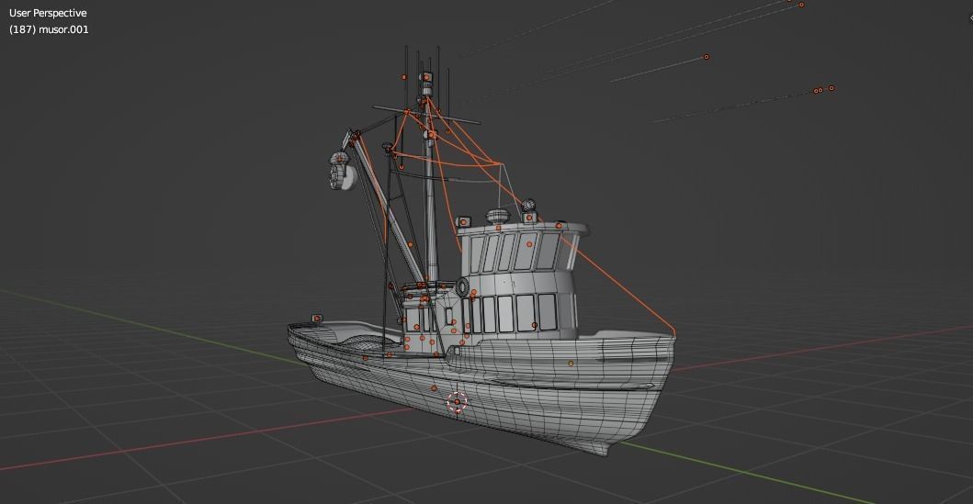The width and height of the screenshot is (973, 504).
Task: Click the 3D cursor on the hull
Action: click(458, 402)
